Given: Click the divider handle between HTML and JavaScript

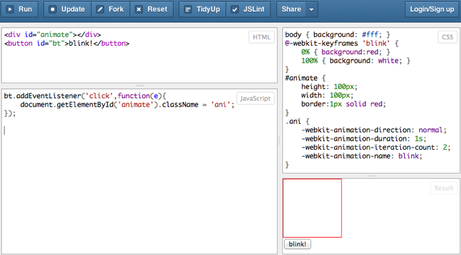Looking at the screenshot, I should coord(139,86).
